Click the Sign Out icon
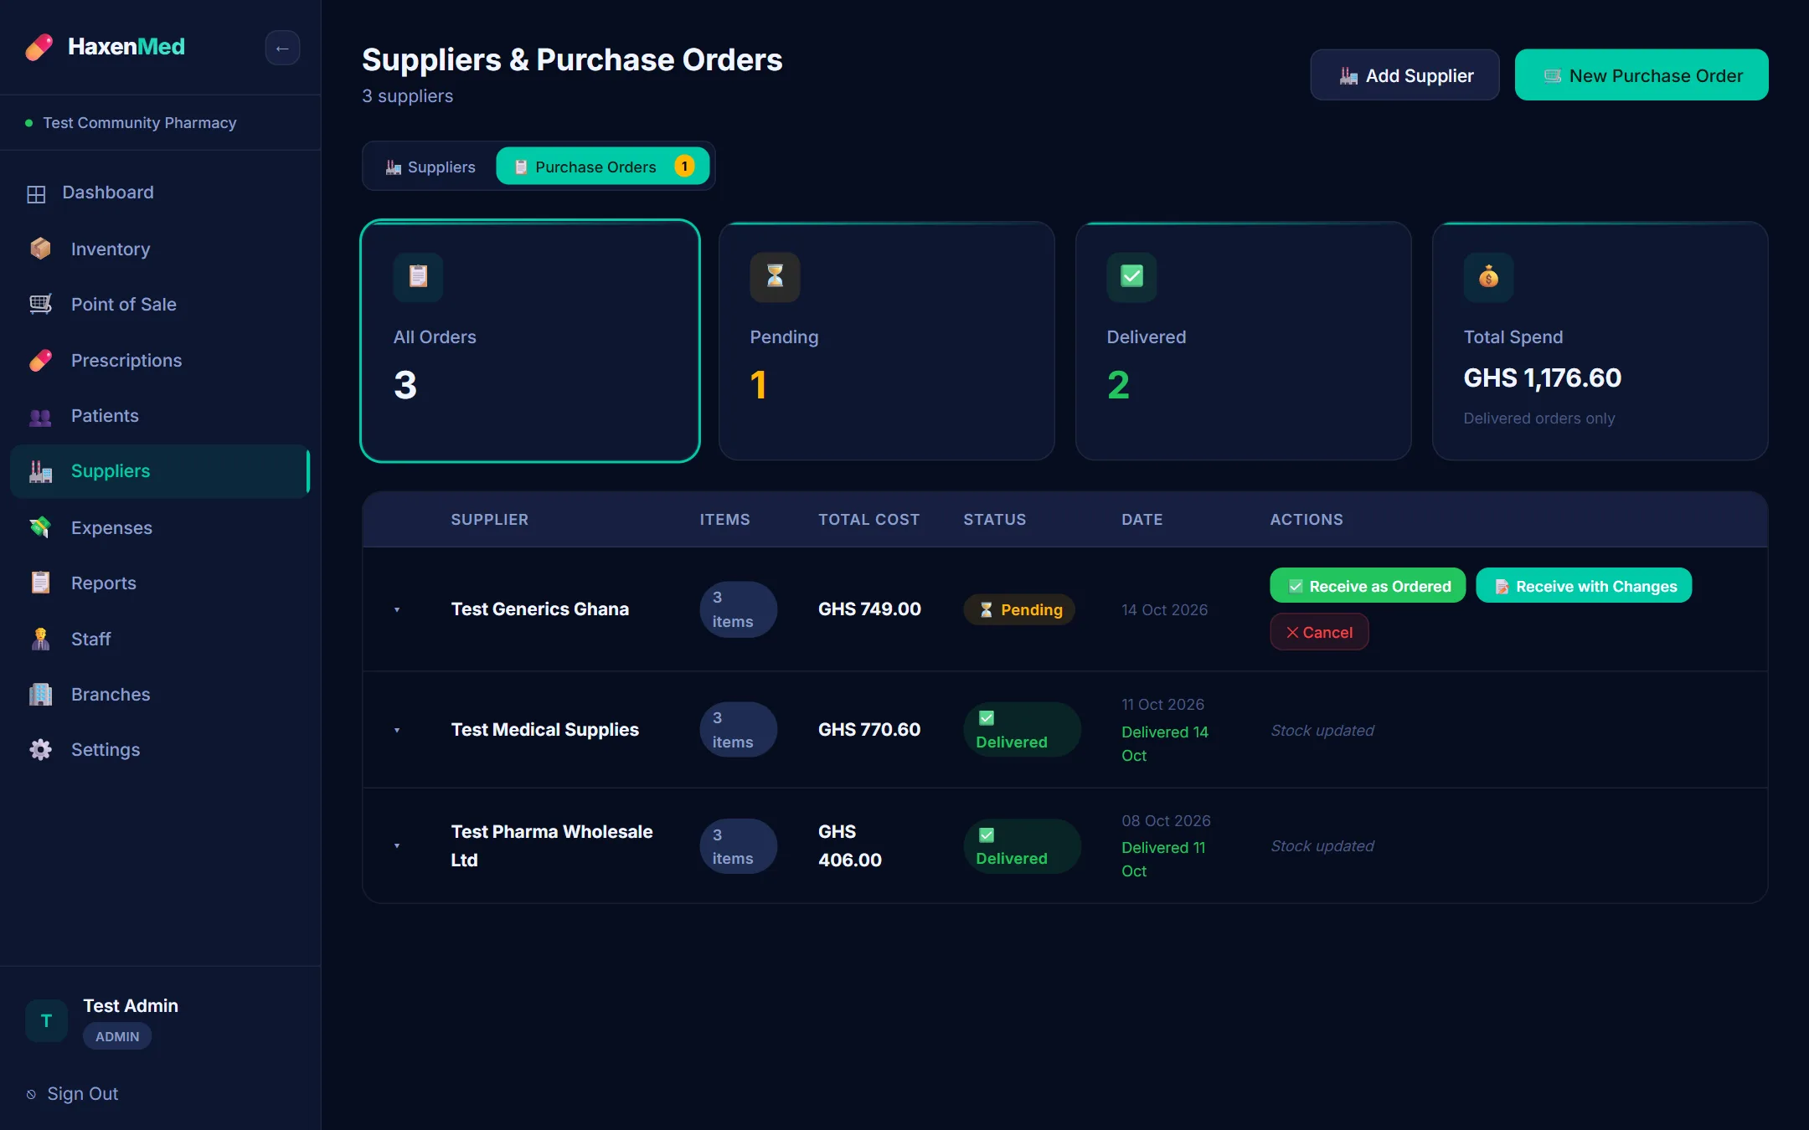Viewport: 1809px width, 1130px height. click(31, 1094)
